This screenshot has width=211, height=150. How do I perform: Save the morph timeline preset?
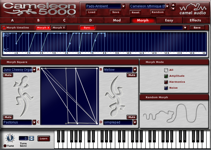pyautogui.click(x=197, y=28)
